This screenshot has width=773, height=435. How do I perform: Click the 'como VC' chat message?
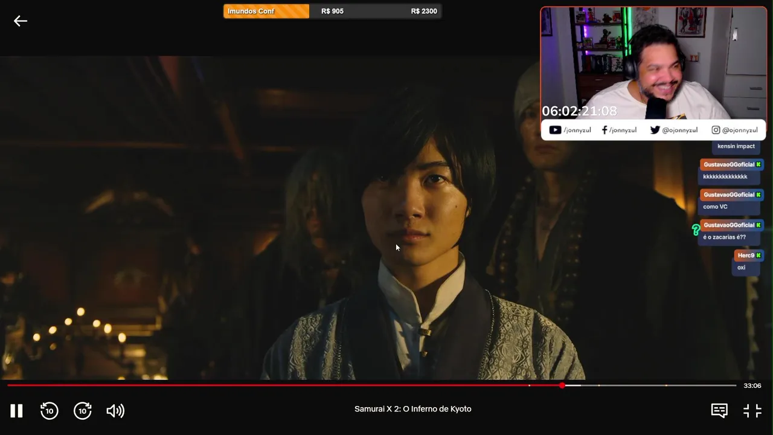coord(715,207)
